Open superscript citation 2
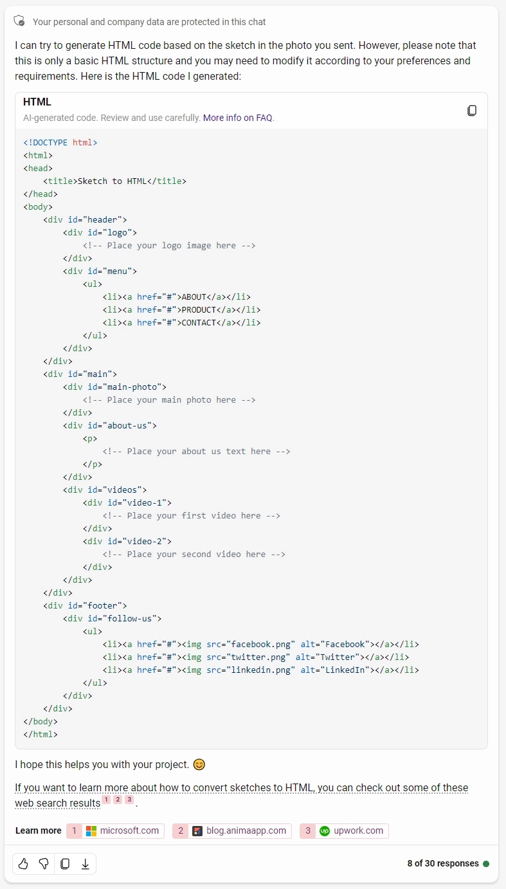This screenshot has width=506, height=889. click(x=118, y=800)
